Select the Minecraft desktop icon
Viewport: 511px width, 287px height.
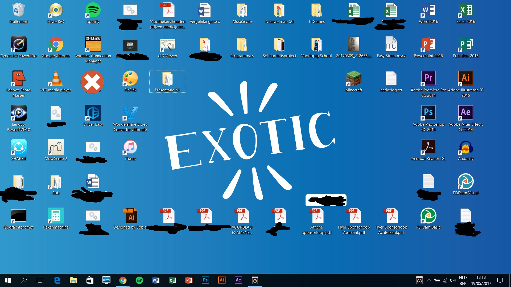point(354,79)
